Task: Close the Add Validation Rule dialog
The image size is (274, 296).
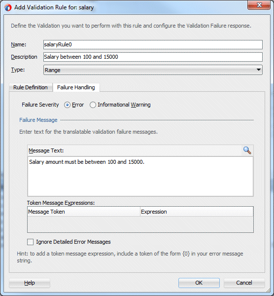Action: click(259, 5)
